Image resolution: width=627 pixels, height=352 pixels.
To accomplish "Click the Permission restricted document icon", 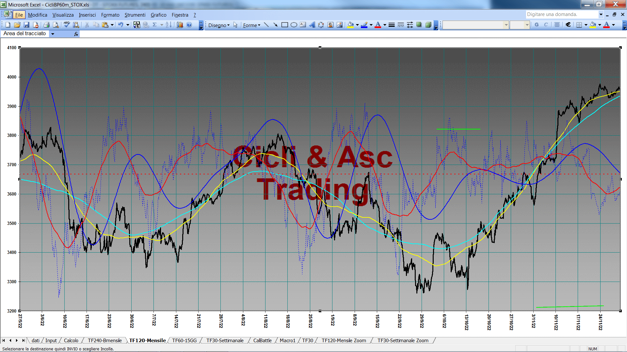I will [36, 25].
